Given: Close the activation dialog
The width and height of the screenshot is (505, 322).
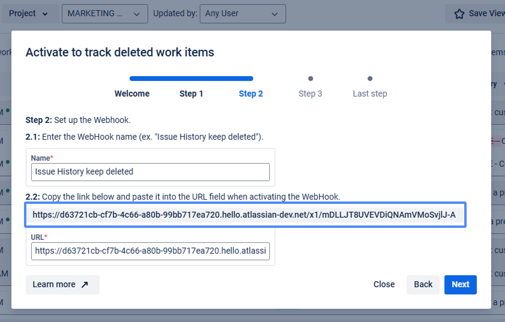Looking at the screenshot, I should click(x=384, y=285).
